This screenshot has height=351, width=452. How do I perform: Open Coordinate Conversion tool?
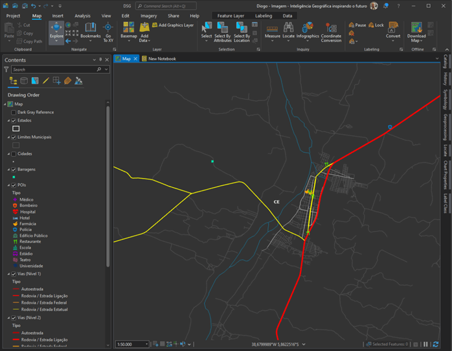pyautogui.click(x=331, y=28)
